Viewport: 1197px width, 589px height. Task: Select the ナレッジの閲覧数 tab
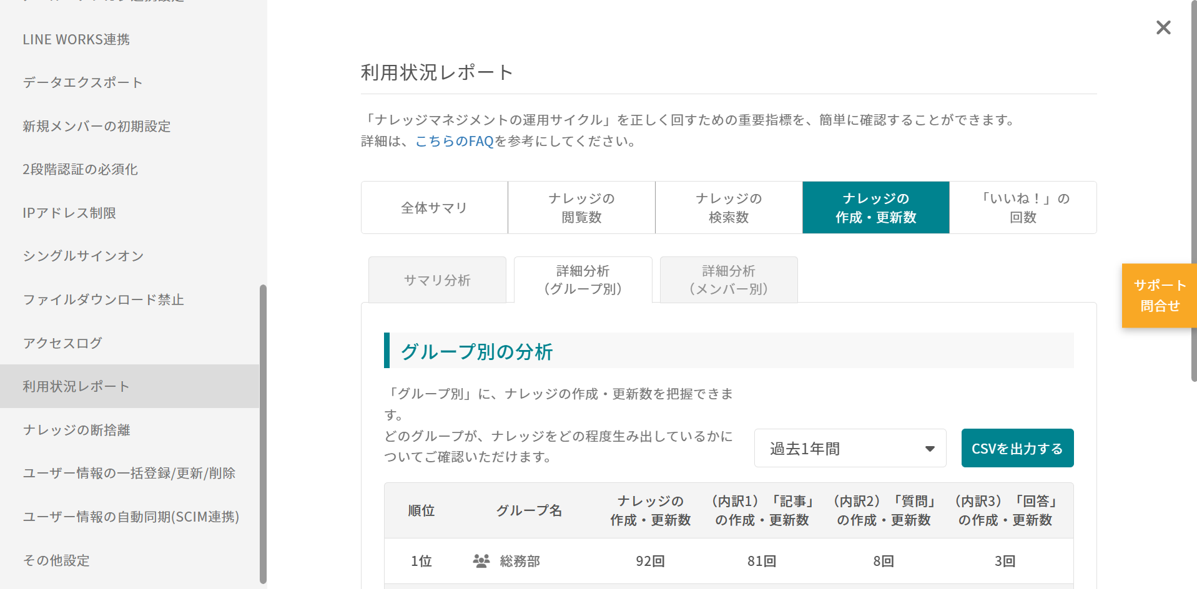pyautogui.click(x=581, y=208)
